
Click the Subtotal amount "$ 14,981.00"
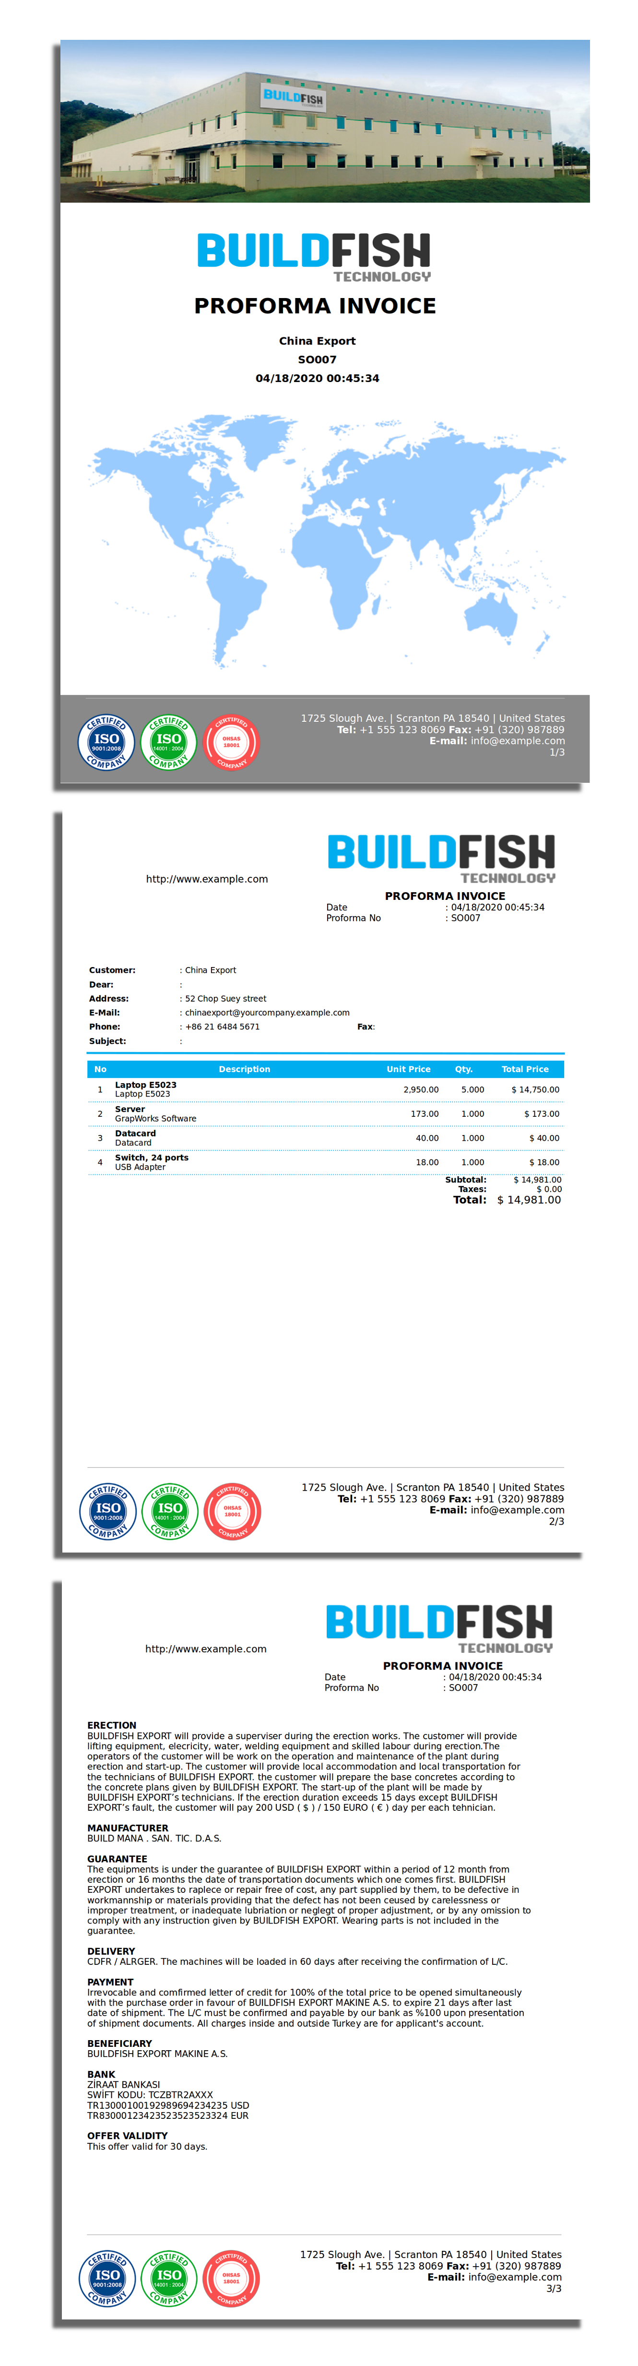[538, 1179]
